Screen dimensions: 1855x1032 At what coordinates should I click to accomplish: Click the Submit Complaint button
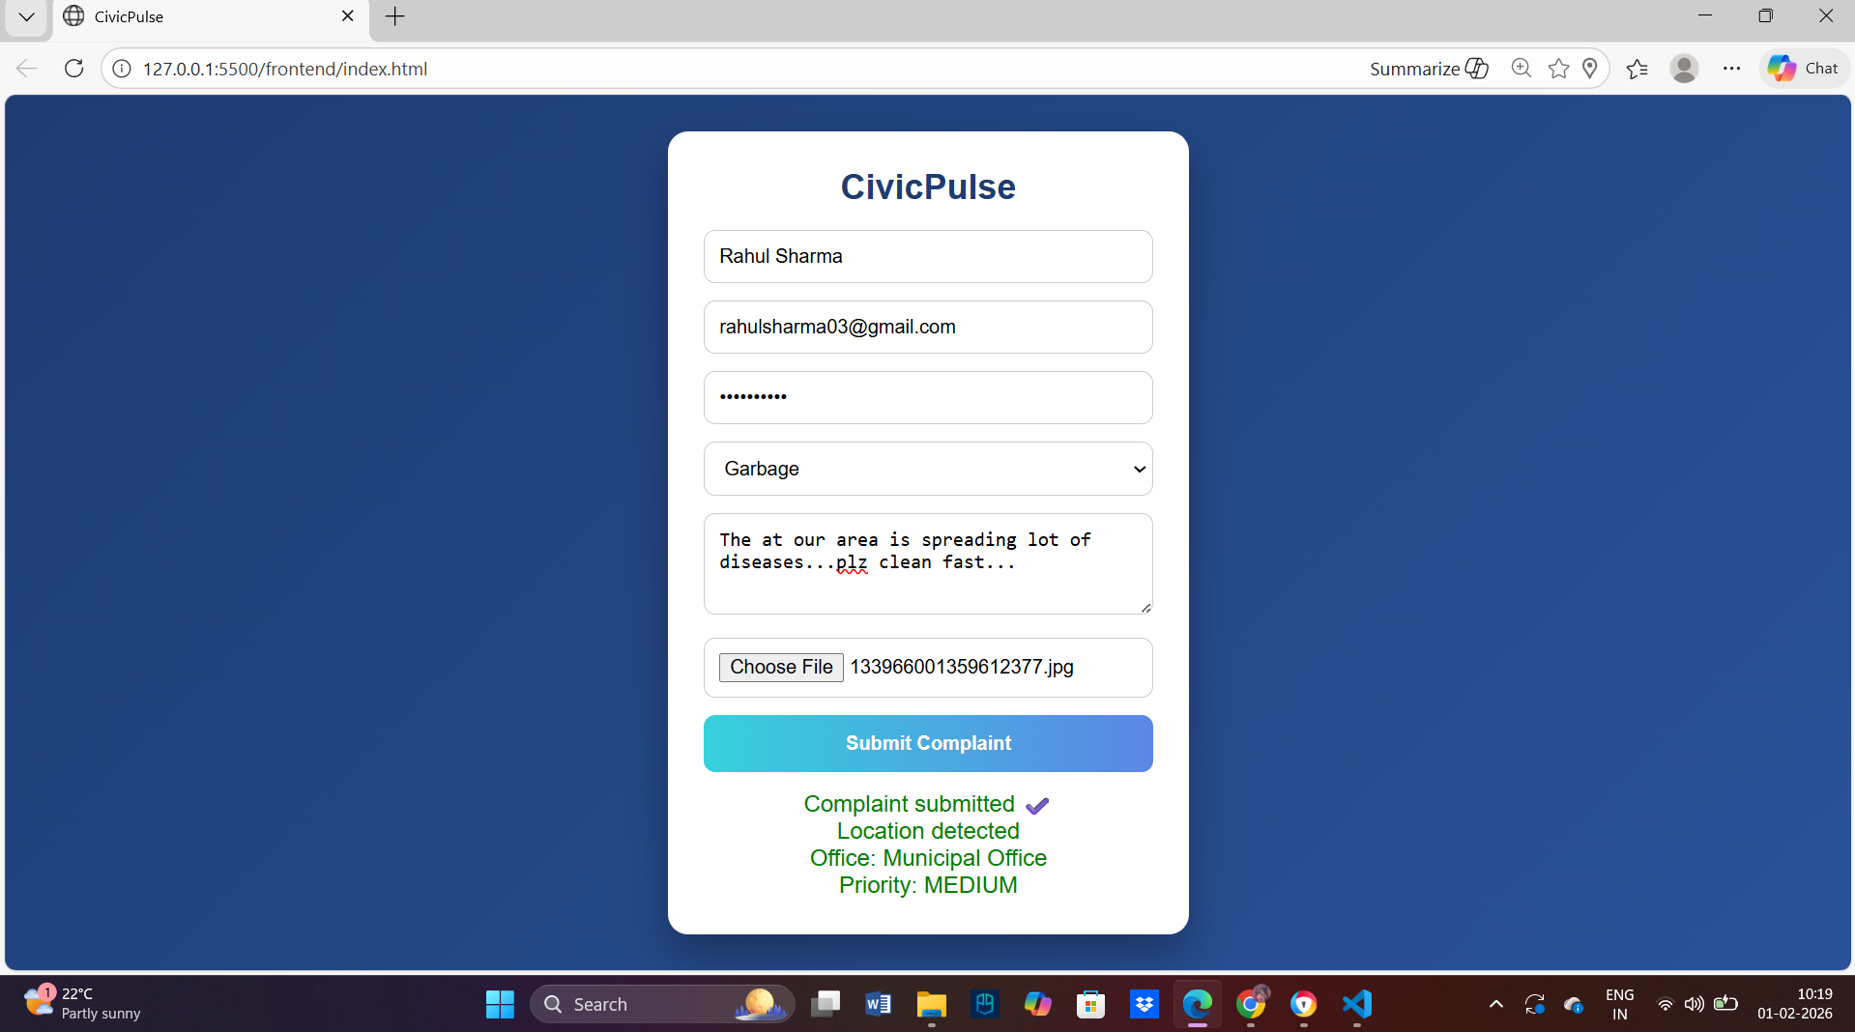[927, 743]
